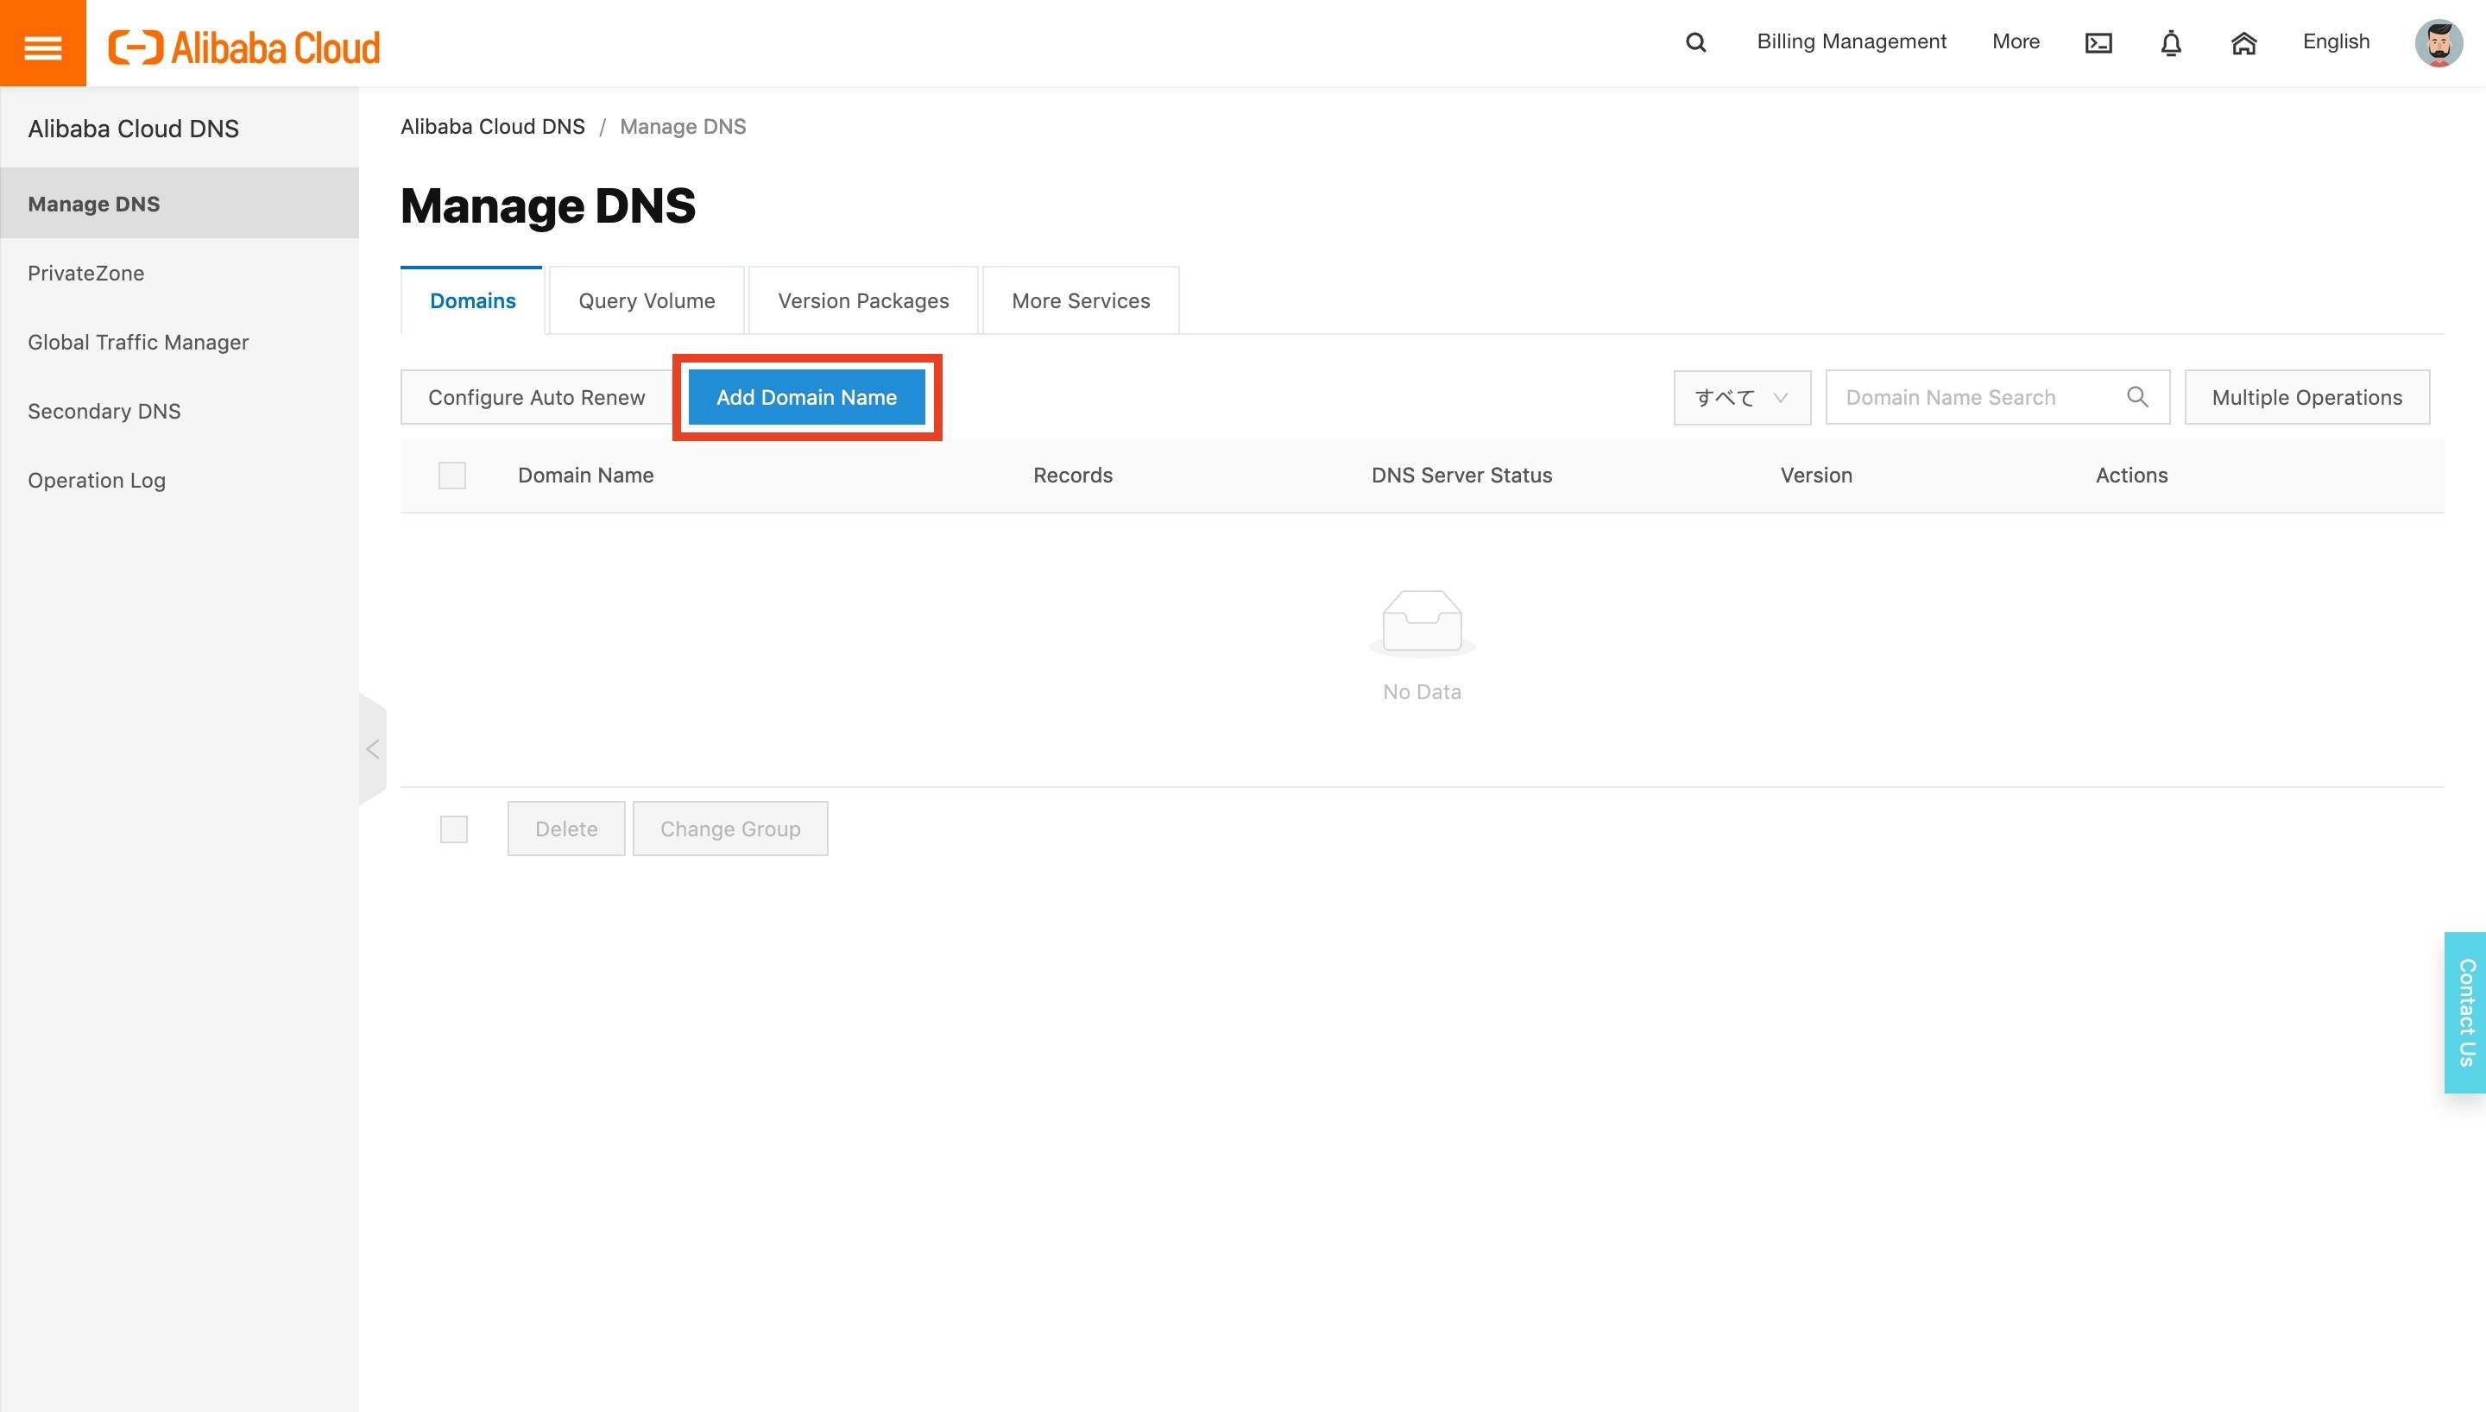
Task: Switch to the Query Volume tab
Action: coord(647,300)
